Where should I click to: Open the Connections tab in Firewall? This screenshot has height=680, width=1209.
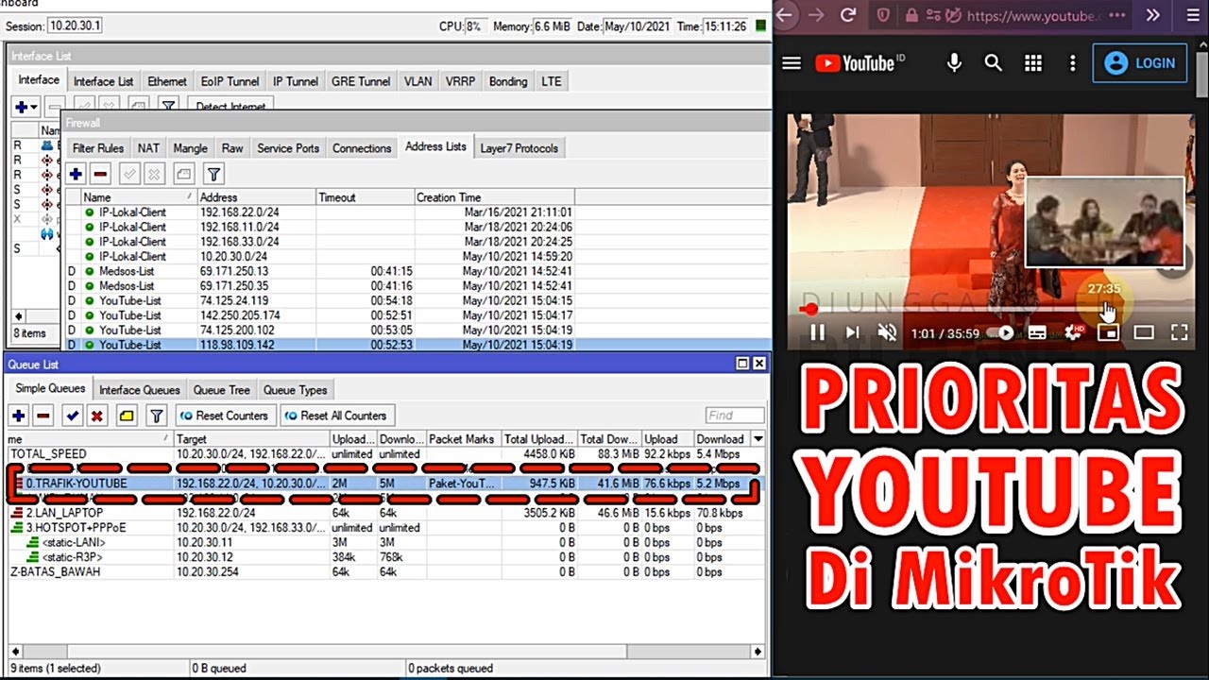[x=362, y=148]
